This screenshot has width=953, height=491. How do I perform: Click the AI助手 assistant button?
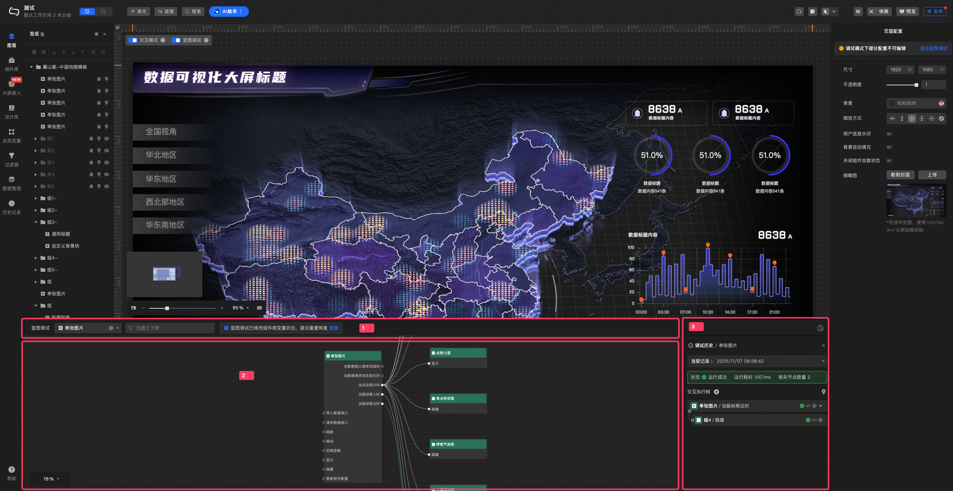[x=228, y=12]
